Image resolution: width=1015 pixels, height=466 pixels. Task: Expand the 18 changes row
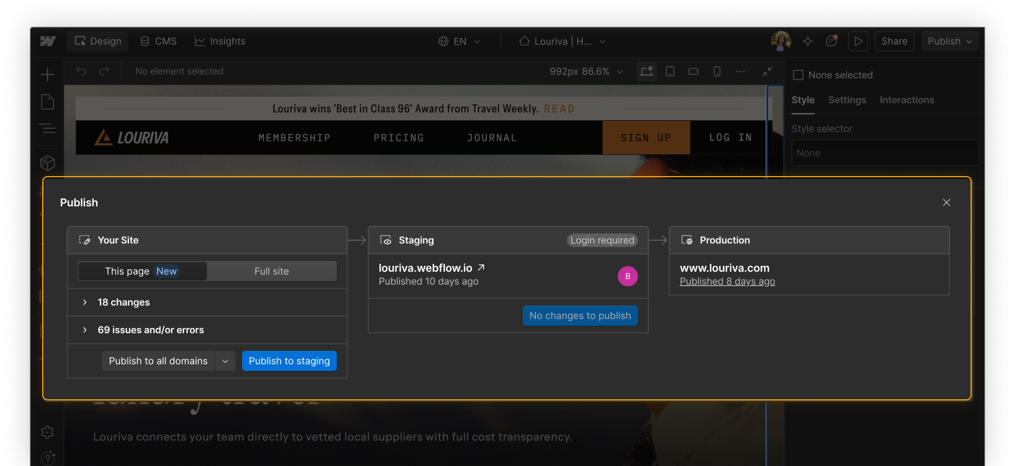point(207,302)
